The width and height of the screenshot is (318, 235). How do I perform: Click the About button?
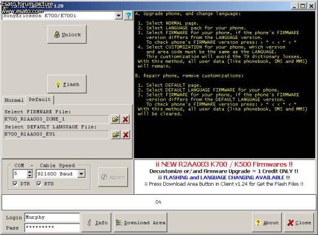pyautogui.click(x=267, y=222)
